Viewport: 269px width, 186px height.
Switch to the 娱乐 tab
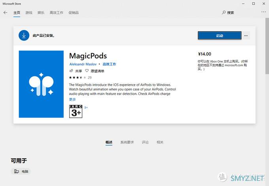point(41,13)
